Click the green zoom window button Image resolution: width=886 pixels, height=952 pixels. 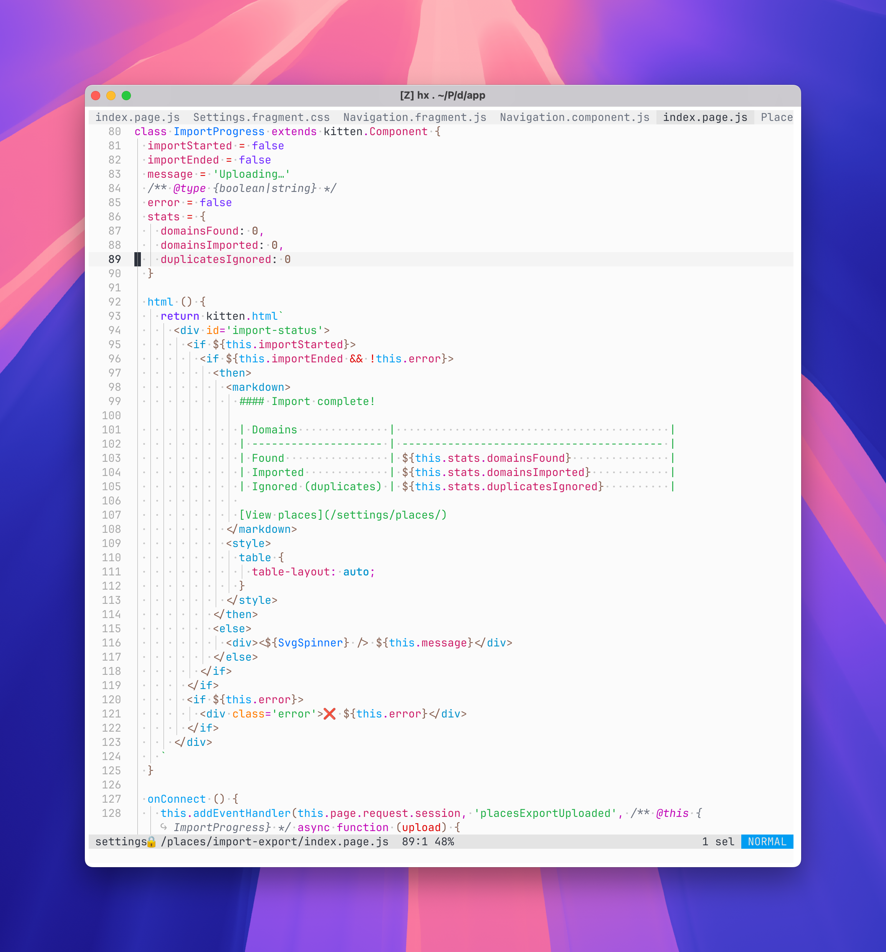click(x=126, y=95)
